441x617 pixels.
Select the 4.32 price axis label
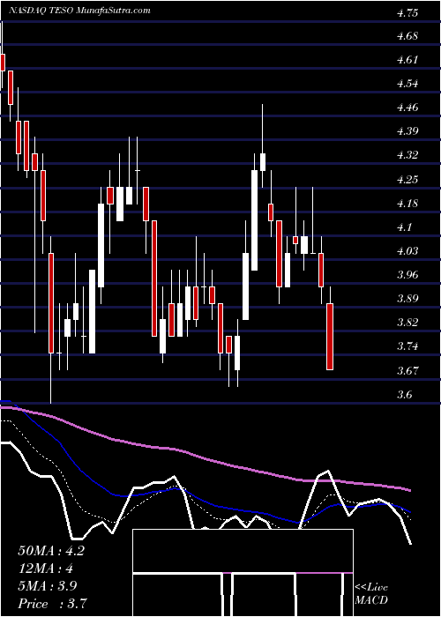(407, 155)
